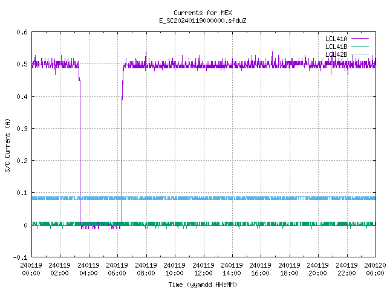Click the green LCL41B trace near 14:00
Viewport: 387px width, 290px height.
[232, 224]
